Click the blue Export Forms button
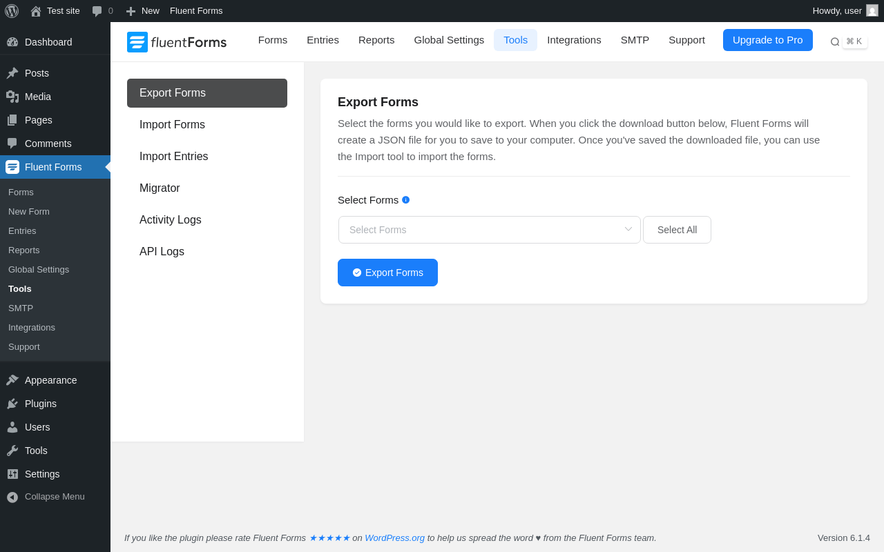 [x=387, y=273]
